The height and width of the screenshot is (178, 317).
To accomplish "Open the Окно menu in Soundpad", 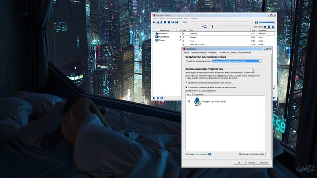I will pyautogui.click(x=186, y=18).
